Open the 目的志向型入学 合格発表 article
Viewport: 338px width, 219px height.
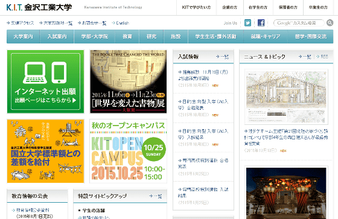tap(203, 104)
